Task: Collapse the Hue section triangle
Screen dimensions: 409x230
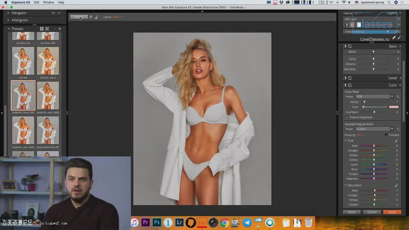Action: [x=346, y=141]
